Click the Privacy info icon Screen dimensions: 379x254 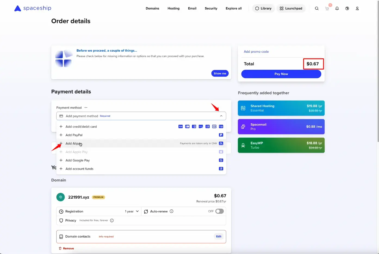pos(112,220)
